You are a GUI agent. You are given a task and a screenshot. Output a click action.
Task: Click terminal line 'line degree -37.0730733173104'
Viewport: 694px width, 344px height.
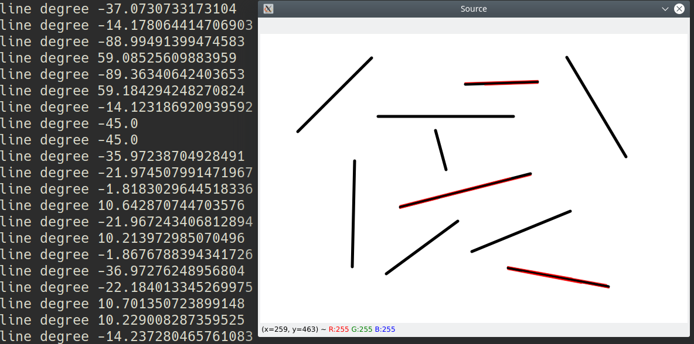coord(118,9)
